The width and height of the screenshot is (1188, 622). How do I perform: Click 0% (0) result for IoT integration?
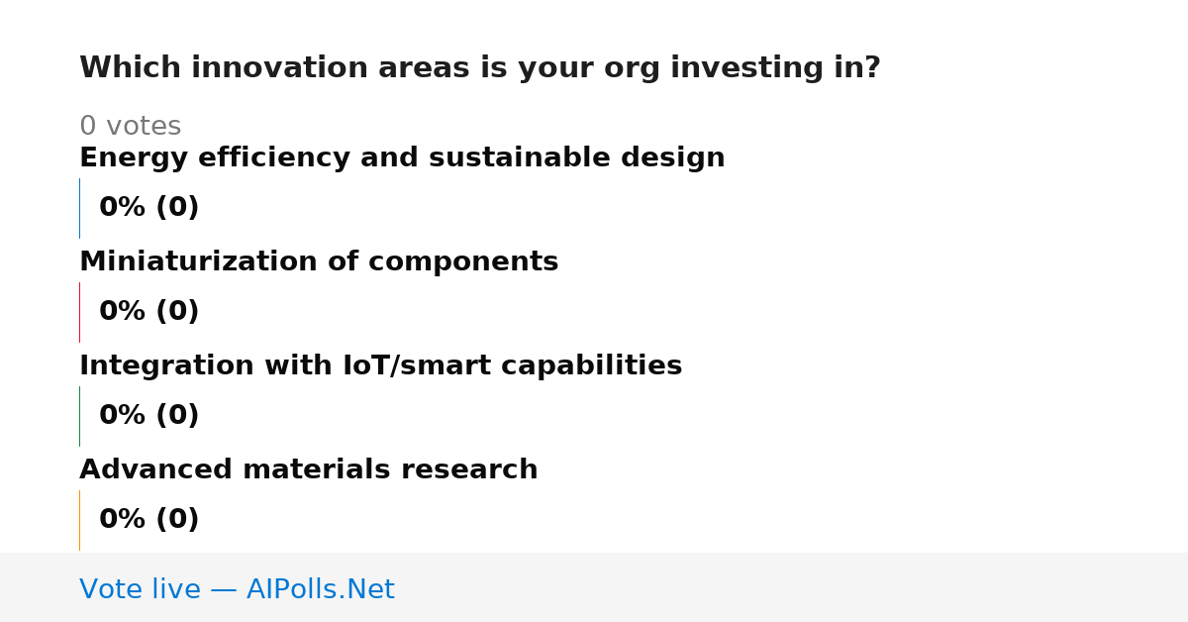[149, 416]
